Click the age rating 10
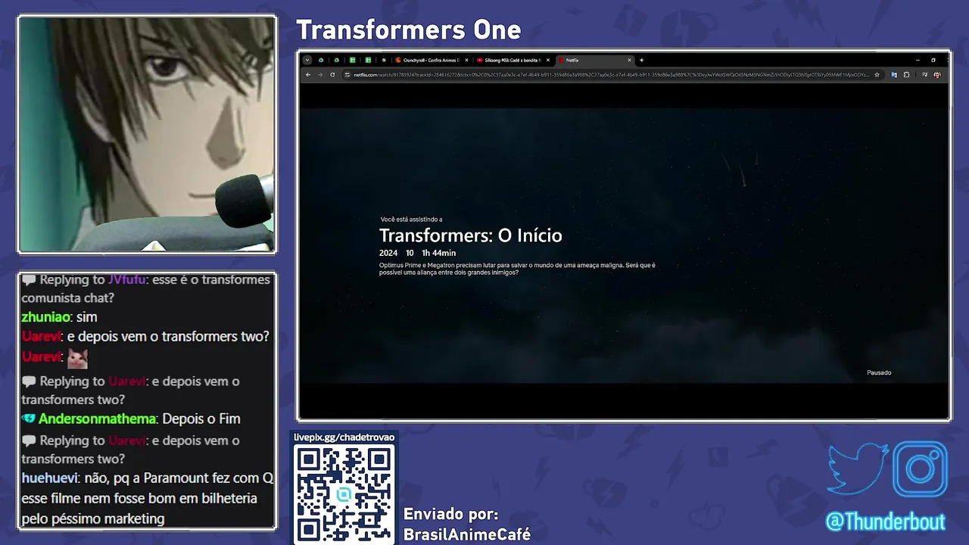 [410, 253]
